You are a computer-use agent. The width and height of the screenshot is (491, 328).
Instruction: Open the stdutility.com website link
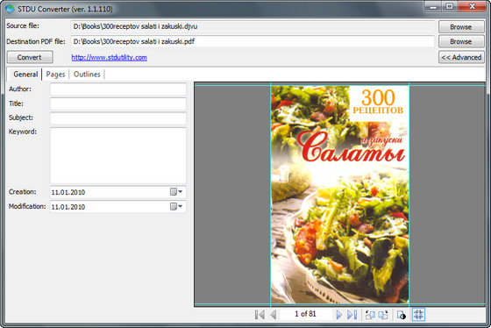[109, 57]
